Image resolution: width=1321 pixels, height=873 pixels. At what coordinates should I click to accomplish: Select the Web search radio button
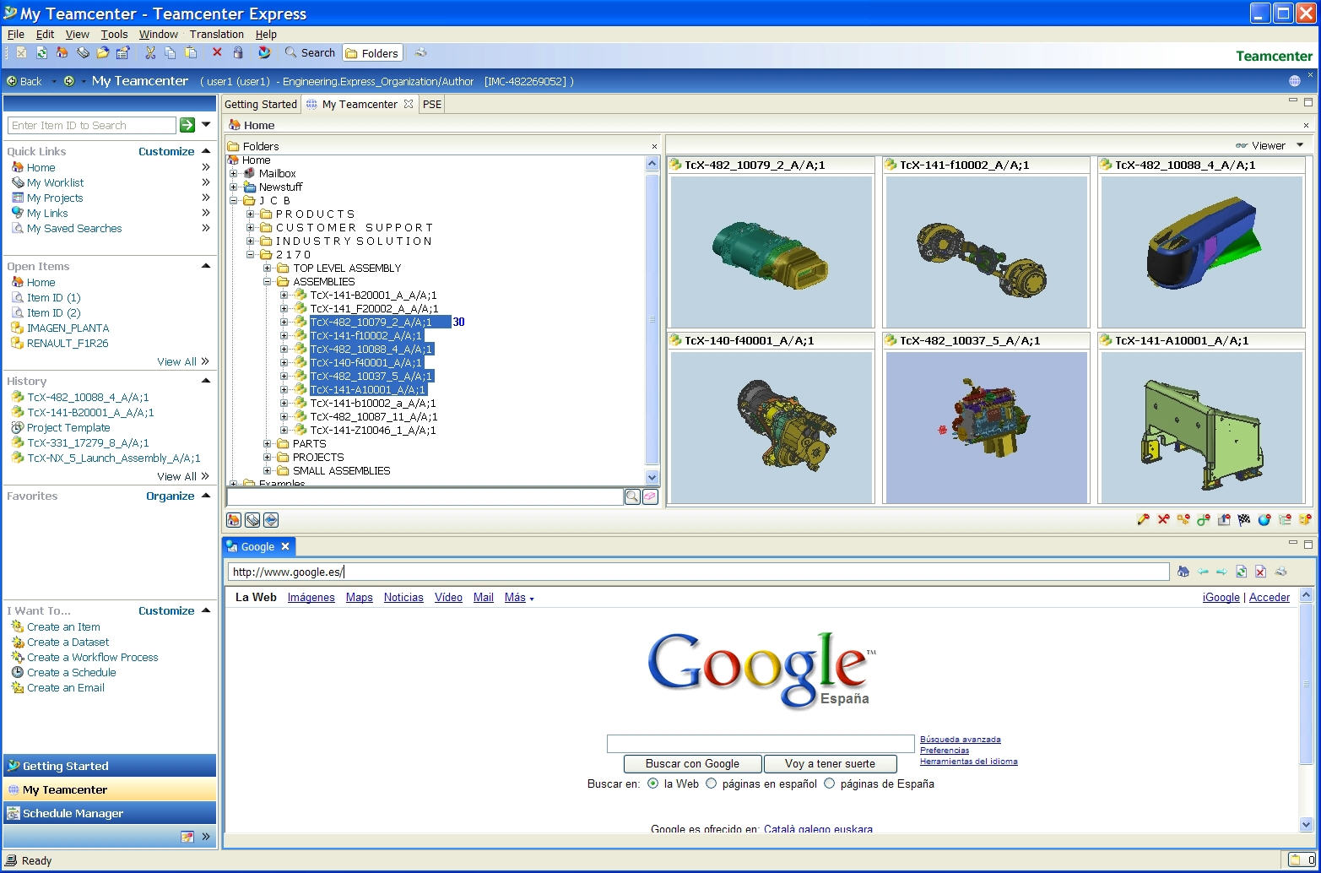[x=652, y=784]
